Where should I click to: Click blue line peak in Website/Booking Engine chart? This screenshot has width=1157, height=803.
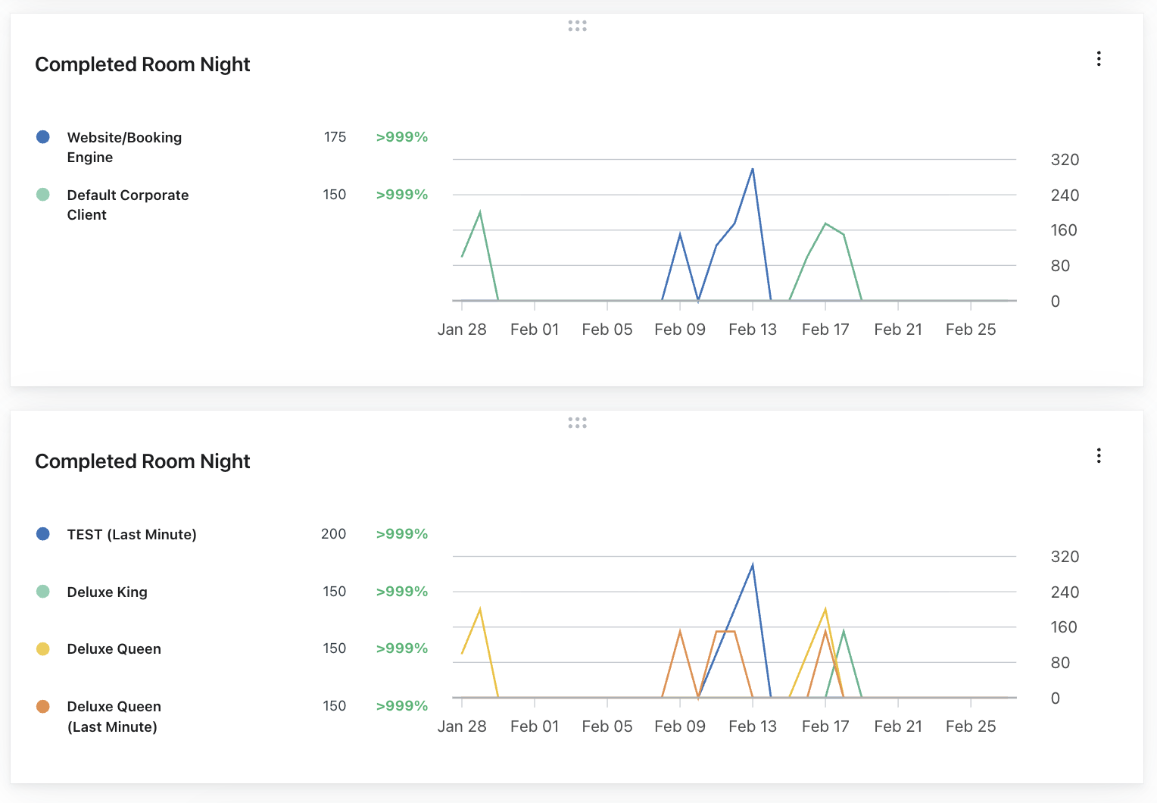pos(752,169)
